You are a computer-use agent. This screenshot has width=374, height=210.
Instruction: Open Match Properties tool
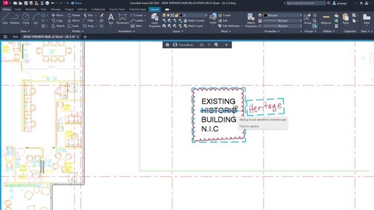(251, 20)
